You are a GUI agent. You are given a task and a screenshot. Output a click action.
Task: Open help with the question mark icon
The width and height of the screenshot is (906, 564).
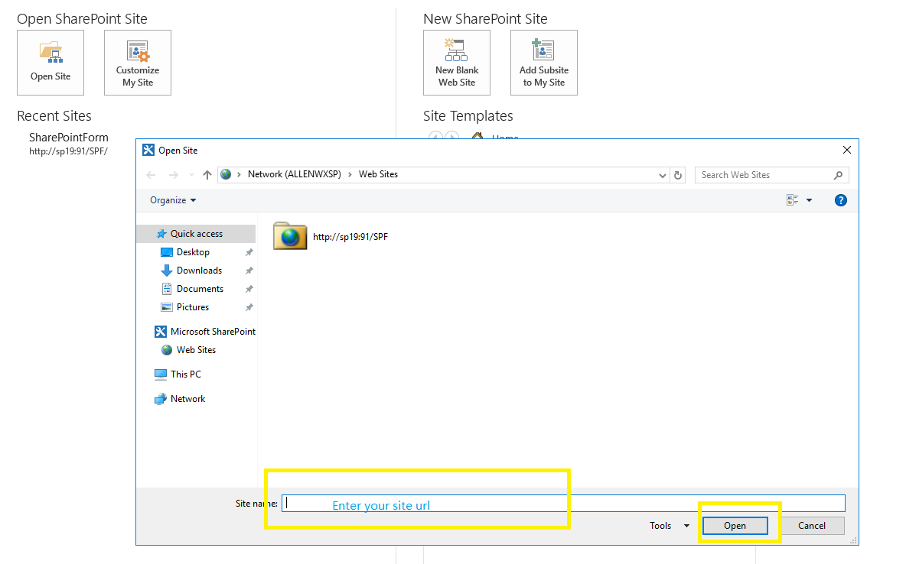(841, 200)
